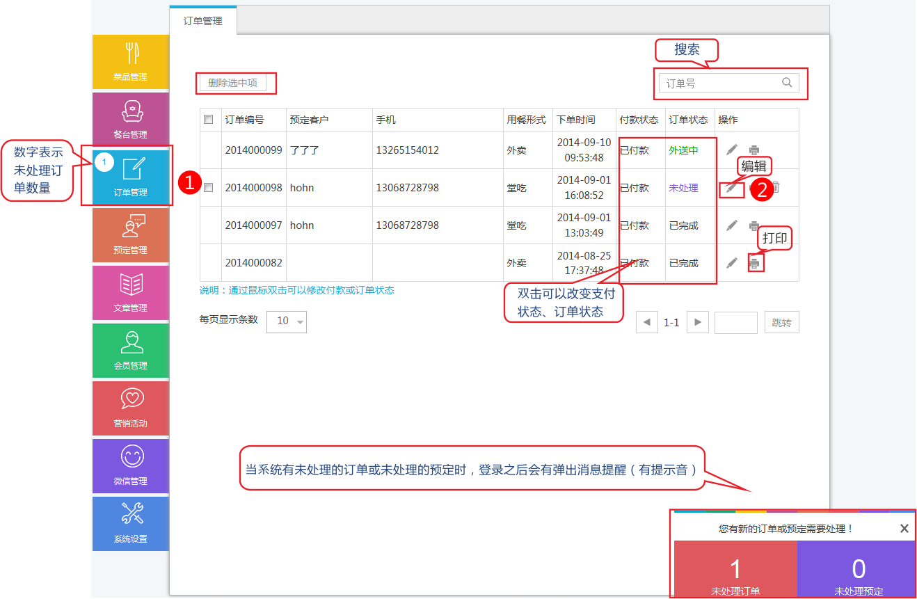Select the 订单管理 tab at the top
Screen dimensions: 917x599
pyautogui.click(x=203, y=21)
